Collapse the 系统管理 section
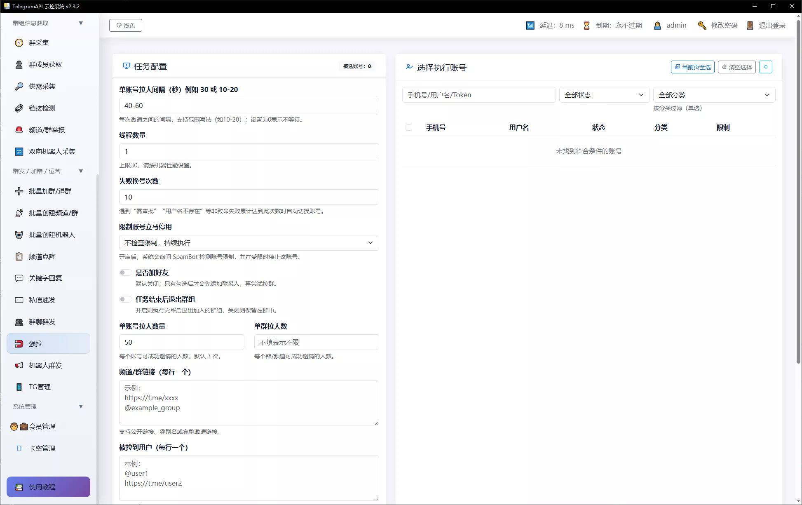 [x=81, y=406]
